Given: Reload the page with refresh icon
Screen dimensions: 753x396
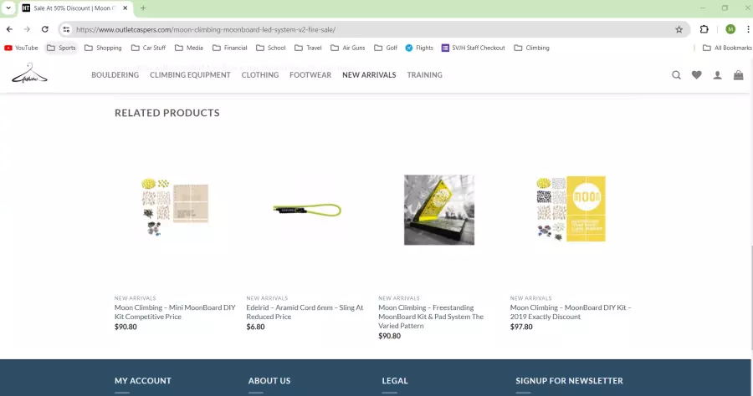Looking at the screenshot, I should (x=44, y=29).
